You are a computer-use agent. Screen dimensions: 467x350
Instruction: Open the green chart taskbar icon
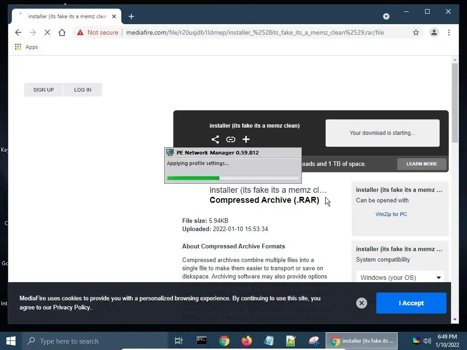pos(291,341)
